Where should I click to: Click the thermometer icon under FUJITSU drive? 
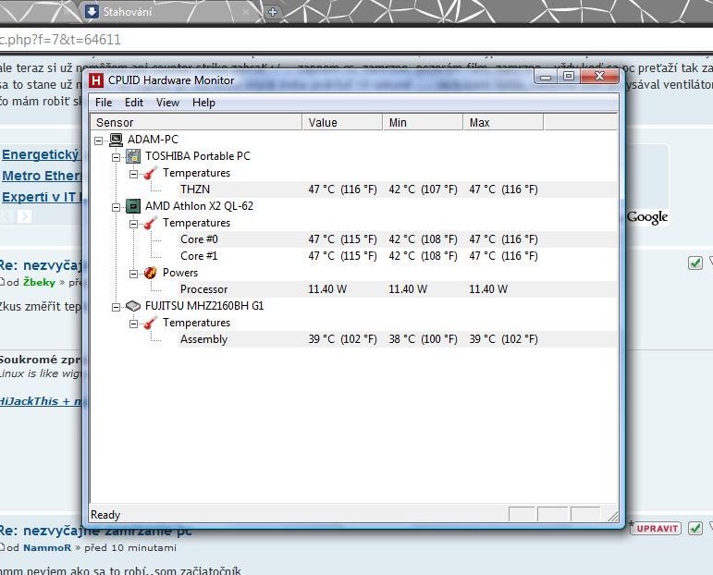pyautogui.click(x=151, y=323)
